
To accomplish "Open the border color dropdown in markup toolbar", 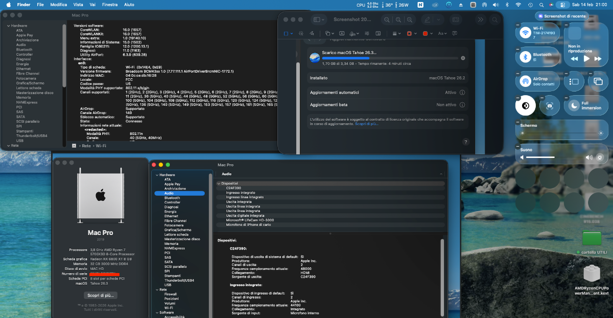I will (x=411, y=33).
